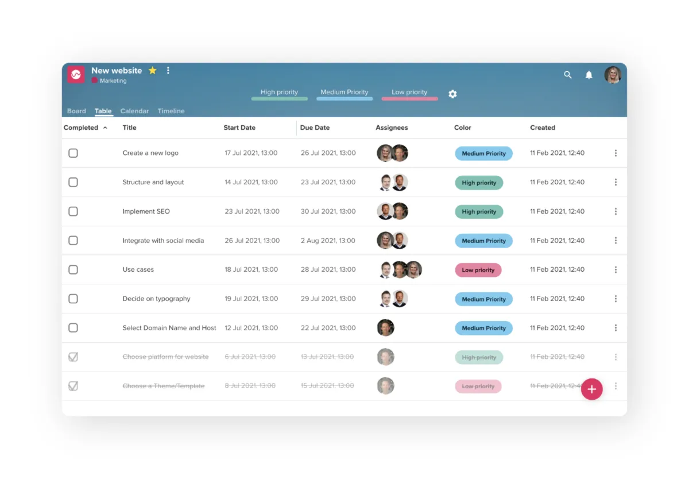Viewport: 689px width, 479px height.
Task: Open row options for Create a new logo
Action: 616,153
